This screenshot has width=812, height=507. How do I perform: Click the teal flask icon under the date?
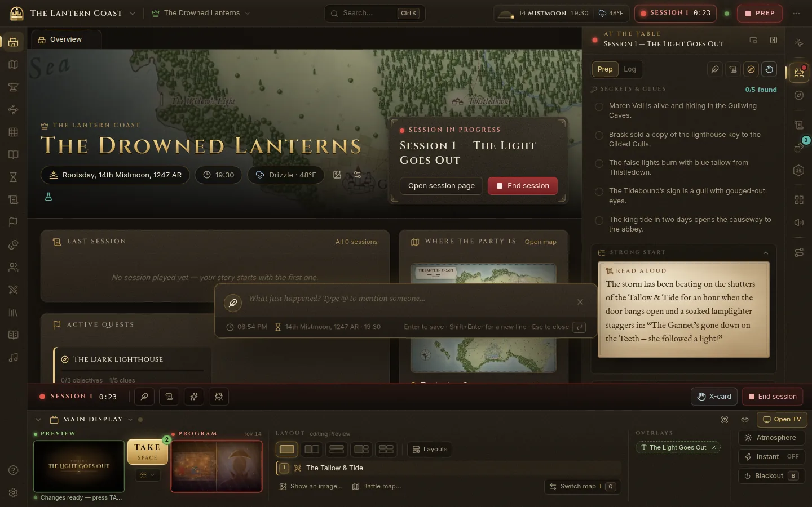(x=48, y=197)
